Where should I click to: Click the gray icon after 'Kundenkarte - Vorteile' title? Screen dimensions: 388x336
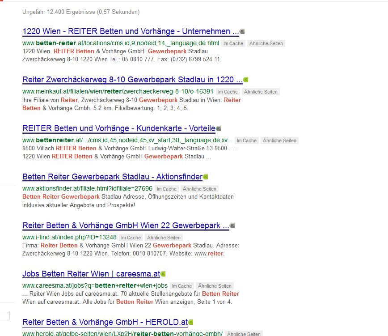click(x=218, y=128)
